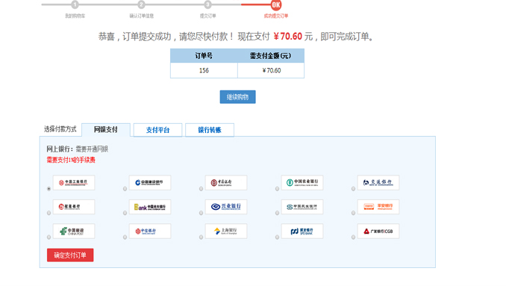Screen dimensions: 506x286
Task: Click the 上海银行 Bank of Shanghai logo
Action: click(x=226, y=231)
